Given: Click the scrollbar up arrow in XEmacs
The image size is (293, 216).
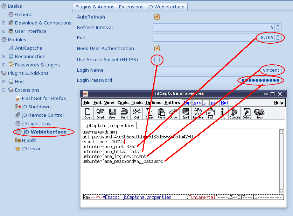Looking at the screenshot, I should pos(281,132).
